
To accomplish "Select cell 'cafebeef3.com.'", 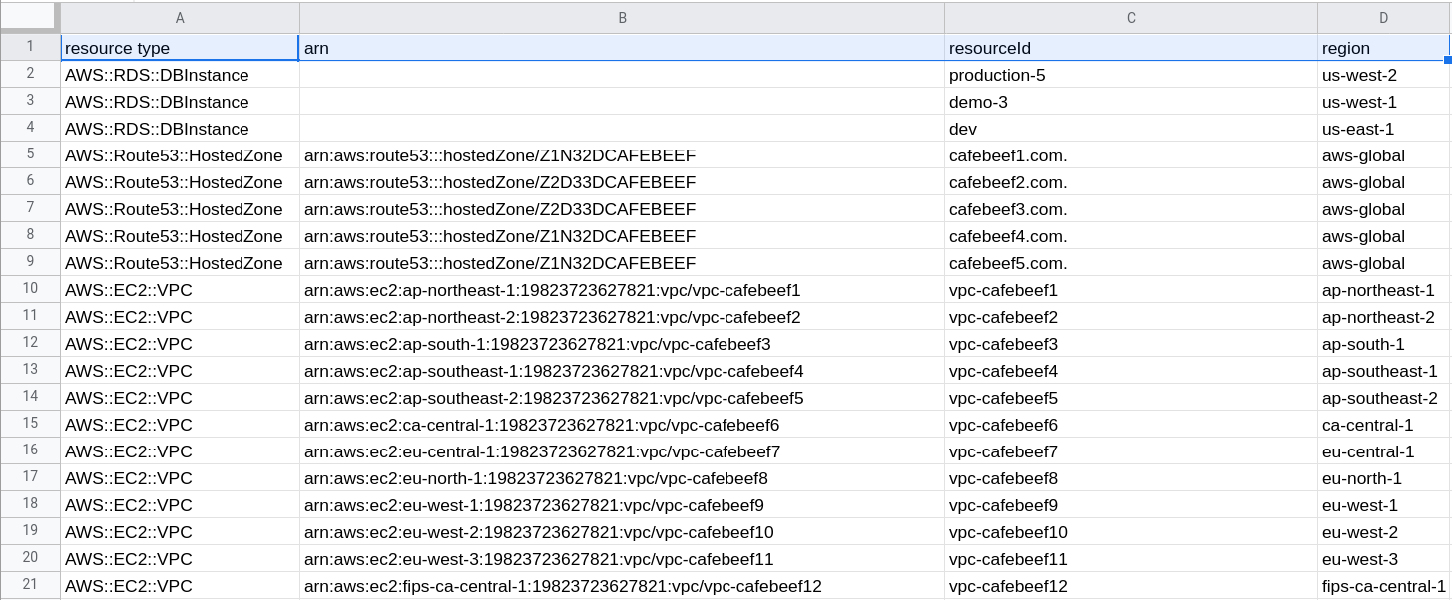I will coord(1131,208).
